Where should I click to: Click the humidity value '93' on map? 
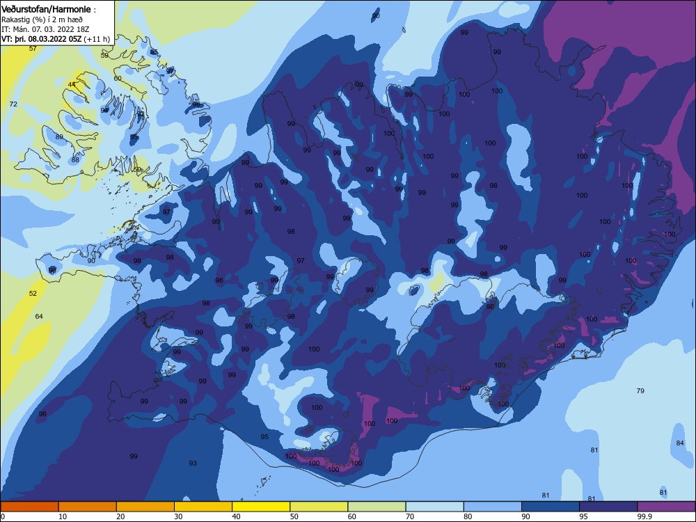coord(193,464)
